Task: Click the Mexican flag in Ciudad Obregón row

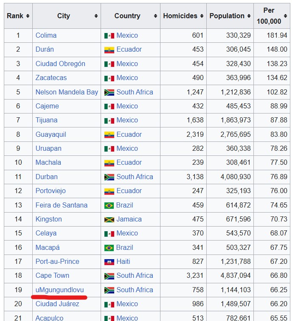Action: coord(109,64)
